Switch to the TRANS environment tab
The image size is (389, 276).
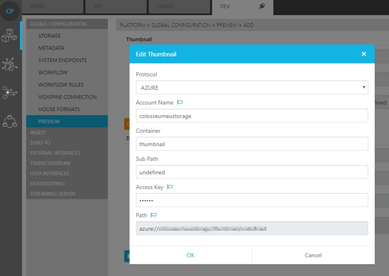pos(165,6)
